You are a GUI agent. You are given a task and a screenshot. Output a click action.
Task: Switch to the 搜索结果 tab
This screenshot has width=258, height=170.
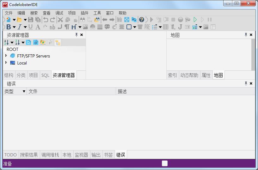click(x=29, y=155)
